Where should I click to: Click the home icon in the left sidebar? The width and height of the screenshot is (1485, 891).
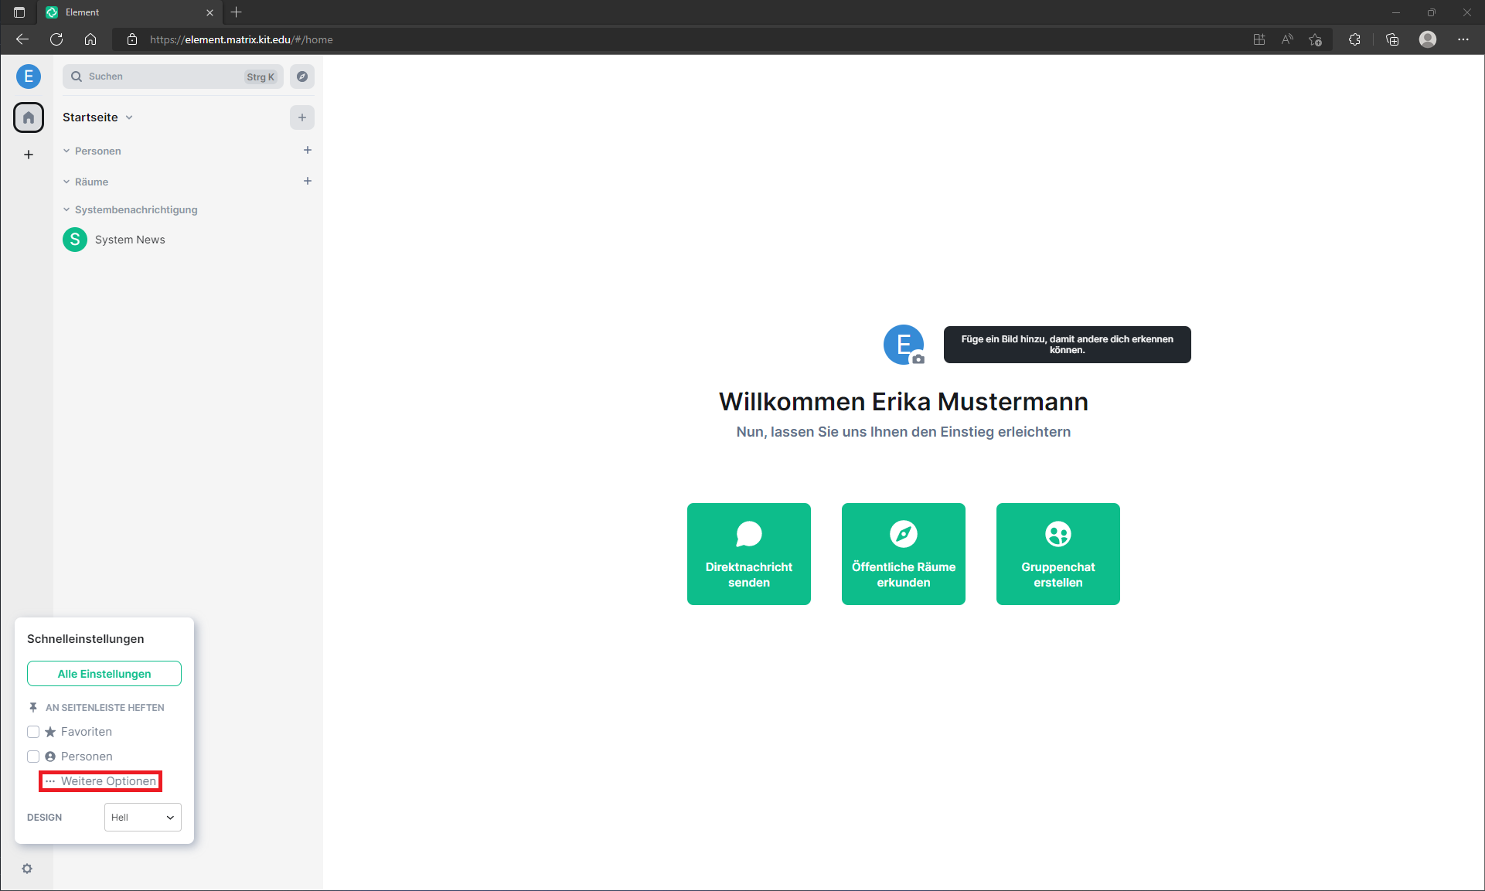pos(29,117)
